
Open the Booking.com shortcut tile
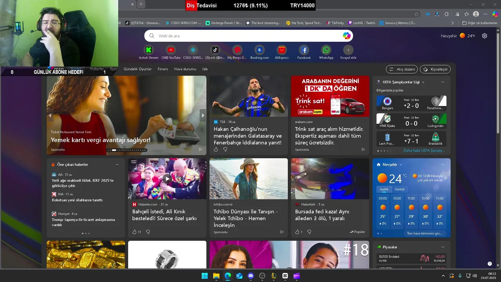(x=260, y=52)
